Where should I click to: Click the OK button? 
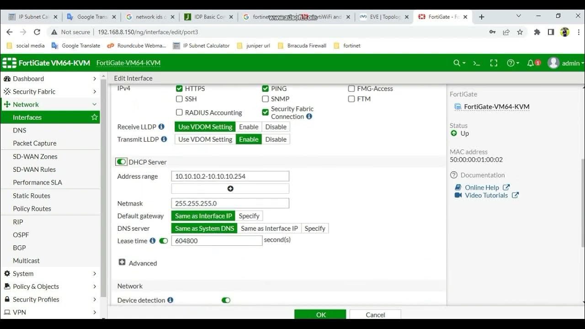tap(320, 314)
